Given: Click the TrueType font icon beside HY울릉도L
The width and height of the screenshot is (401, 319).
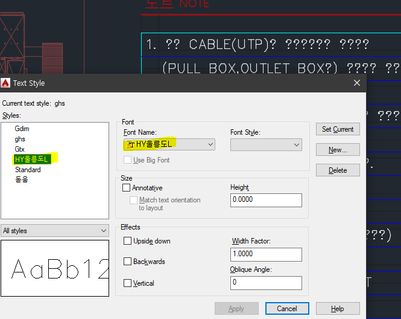Looking at the screenshot, I should (130, 145).
